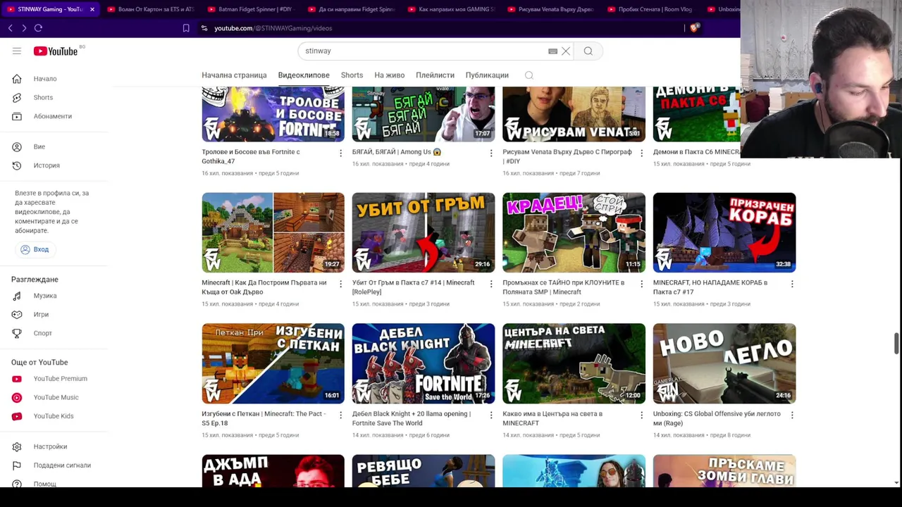Reload the page with the refresh icon
Image resolution: width=902 pixels, height=507 pixels.
[x=38, y=28]
